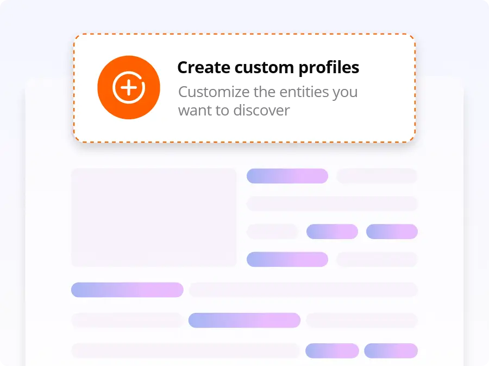Click the long gray bar beside the thumbnail

(x=332, y=204)
